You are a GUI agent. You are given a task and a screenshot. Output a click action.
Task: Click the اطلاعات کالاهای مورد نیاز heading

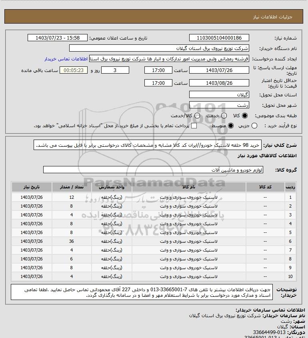tap(267, 156)
